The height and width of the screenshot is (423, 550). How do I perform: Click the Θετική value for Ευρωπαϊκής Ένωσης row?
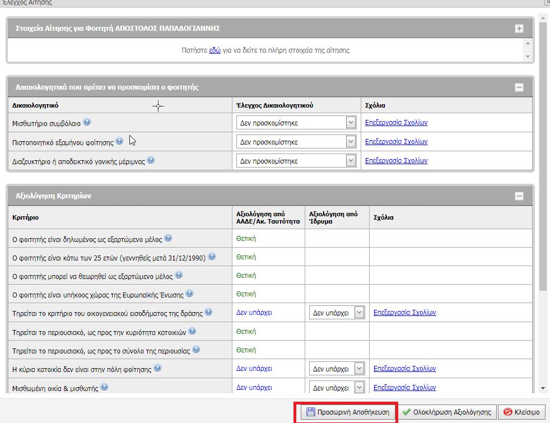[x=246, y=294]
